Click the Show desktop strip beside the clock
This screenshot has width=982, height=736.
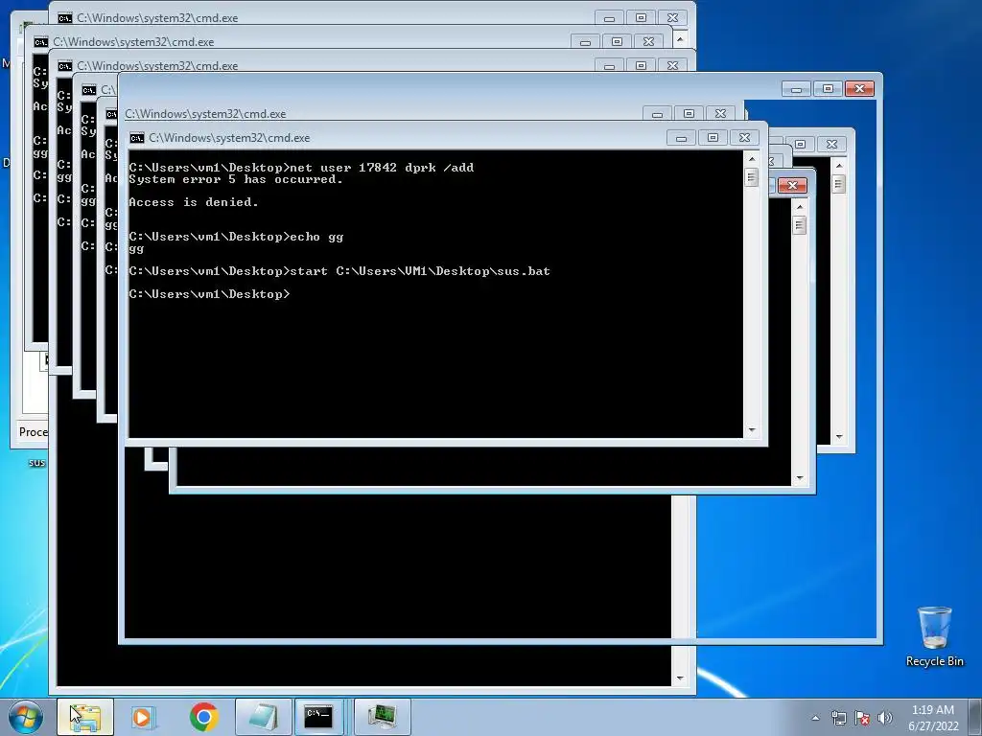click(976, 718)
